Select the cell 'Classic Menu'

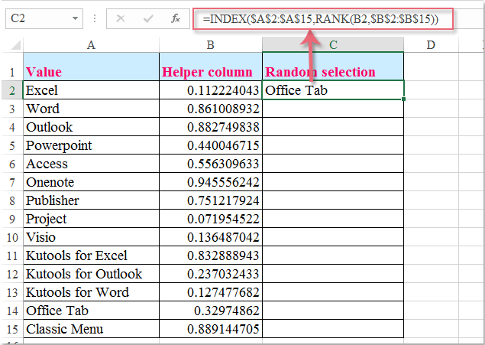coord(91,329)
